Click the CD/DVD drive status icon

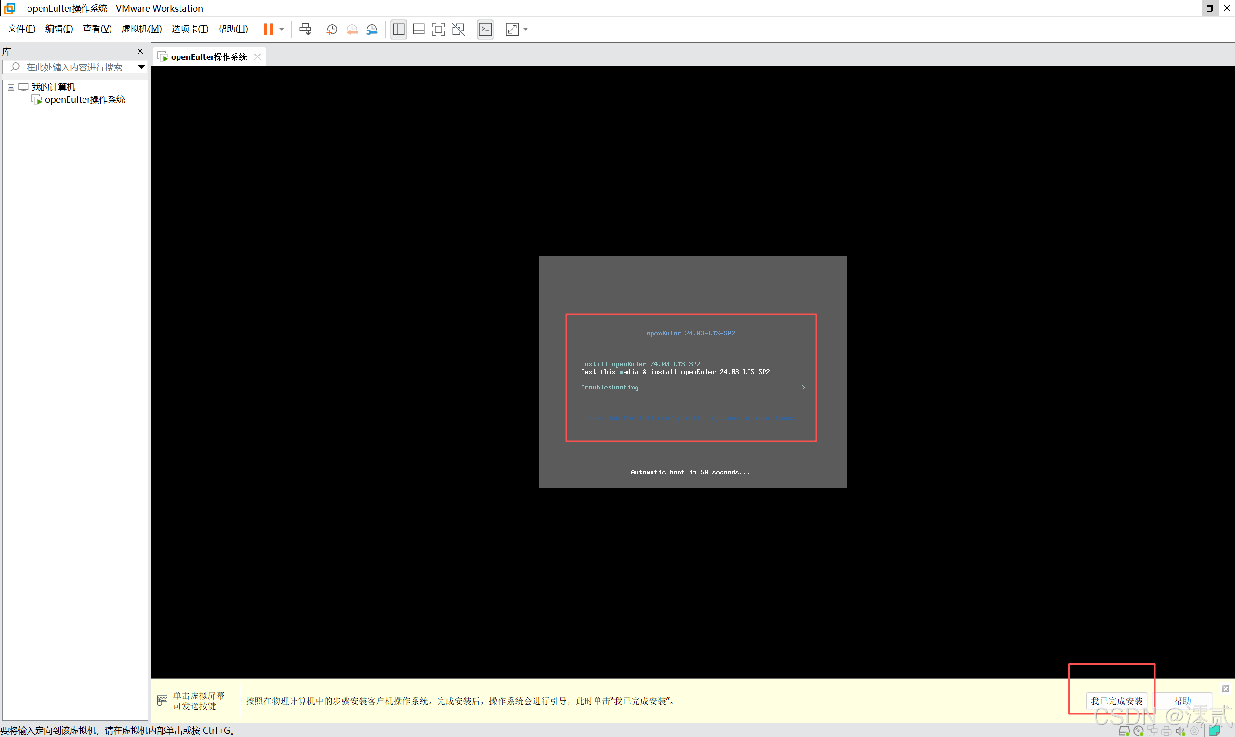[1138, 731]
